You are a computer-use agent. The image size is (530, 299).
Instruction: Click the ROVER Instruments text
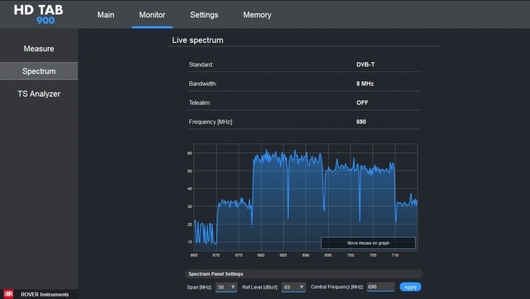(x=45, y=294)
